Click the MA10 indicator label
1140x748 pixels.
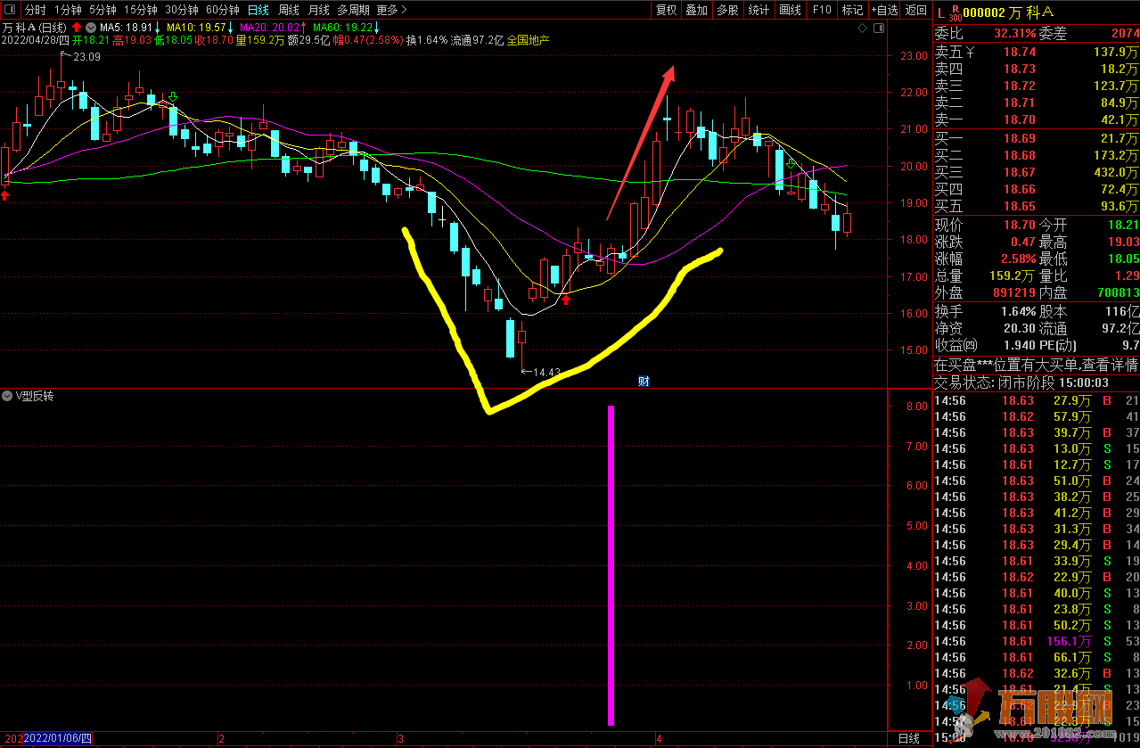(201, 26)
